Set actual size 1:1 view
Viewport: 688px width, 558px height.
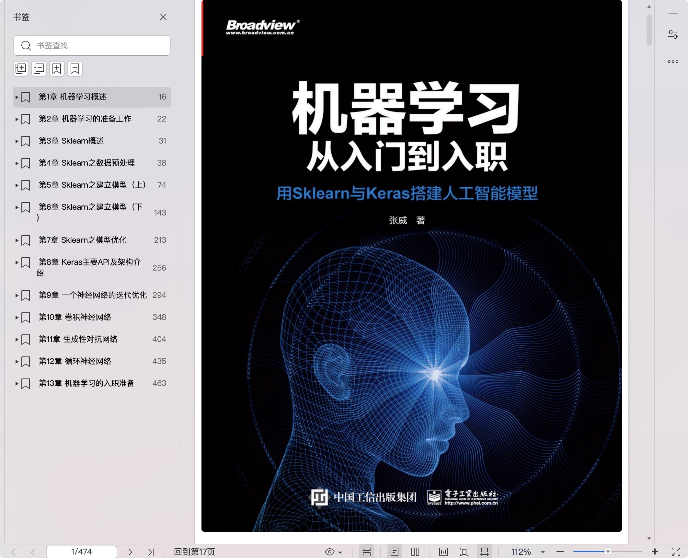pyautogui.click(x=443, y=552)
